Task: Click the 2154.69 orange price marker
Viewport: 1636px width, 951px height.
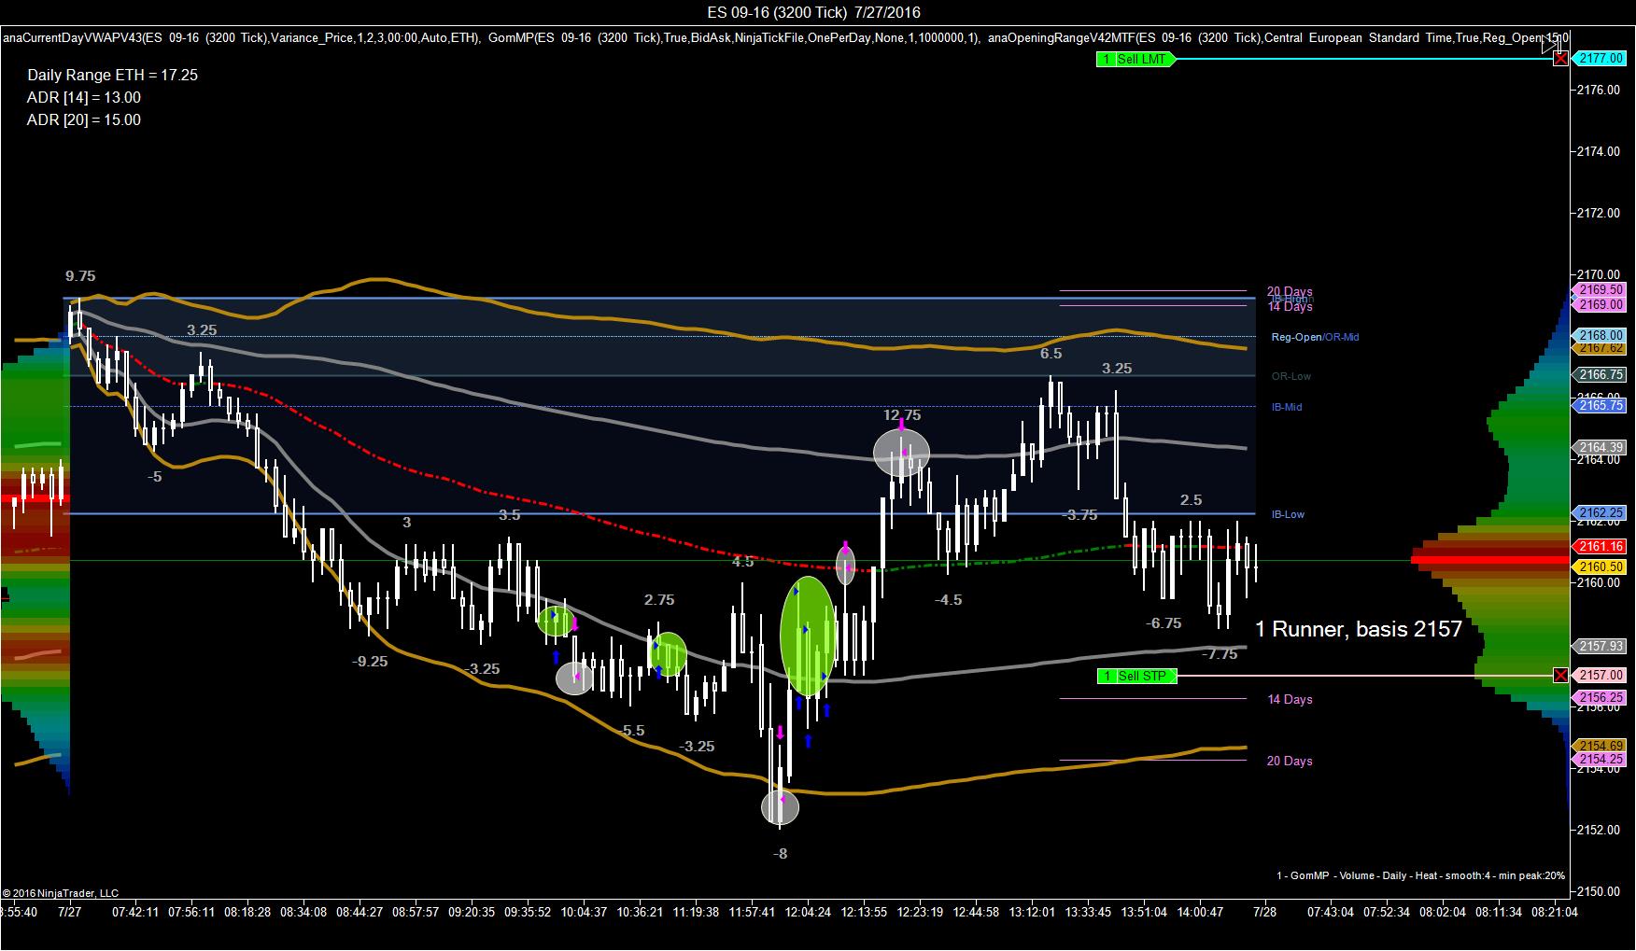Action: click(1600, 746)
